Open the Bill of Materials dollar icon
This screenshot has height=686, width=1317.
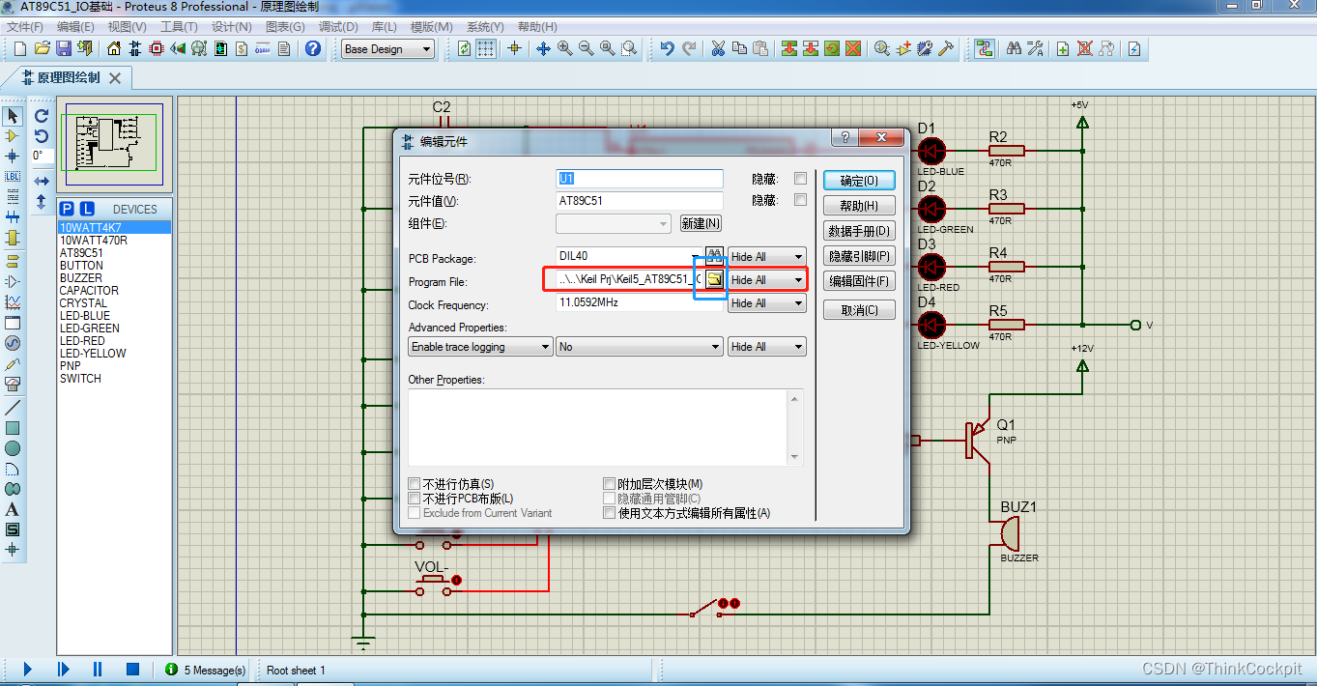[242, 48]
